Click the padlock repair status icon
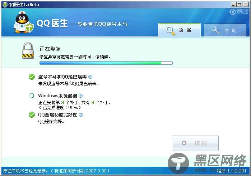Screen dimensions: 251x176 tap(28, 50)
